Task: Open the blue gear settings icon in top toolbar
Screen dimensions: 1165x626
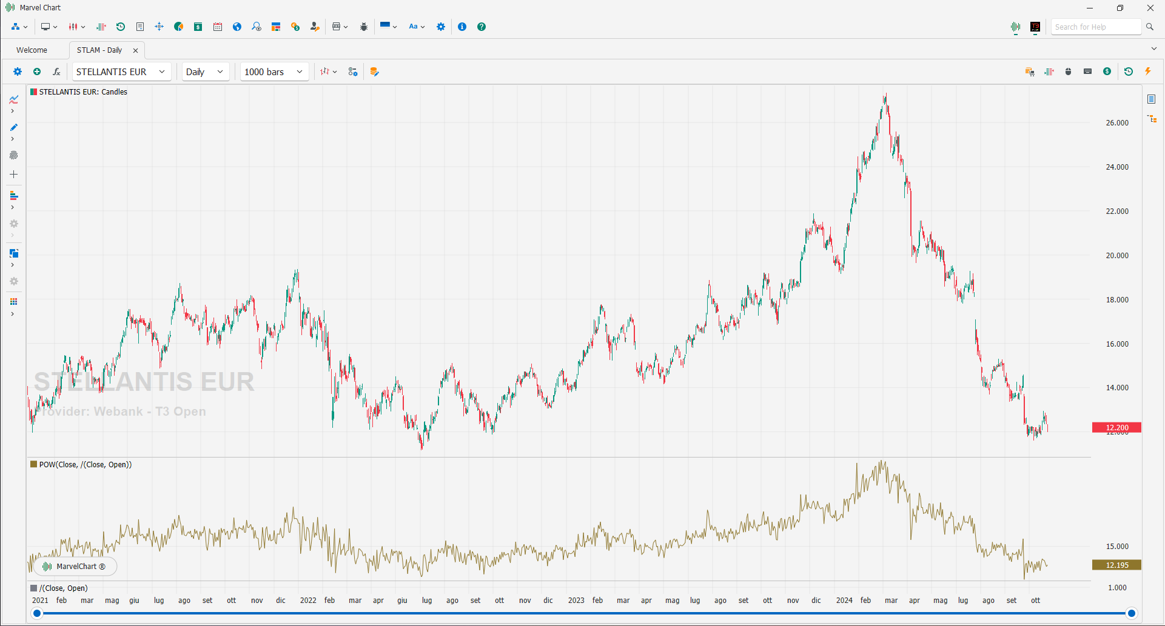Action: [x=441, y=27]
